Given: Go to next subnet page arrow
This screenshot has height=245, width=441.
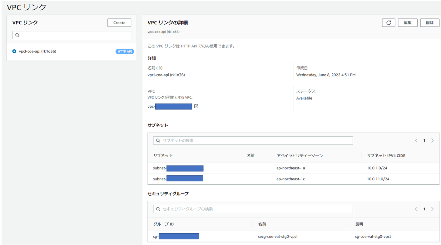Looking at the screenshot, I should pos(432,141).
